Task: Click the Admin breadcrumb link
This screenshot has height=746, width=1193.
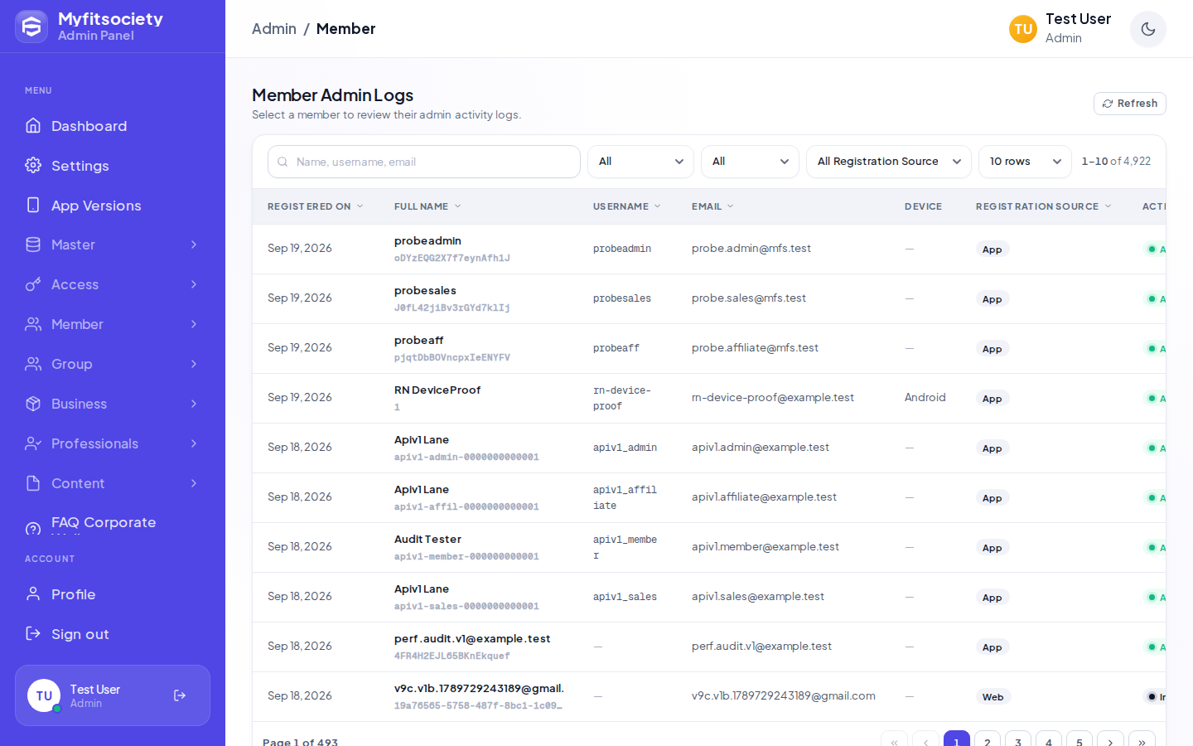Action: tap(274, 29)
